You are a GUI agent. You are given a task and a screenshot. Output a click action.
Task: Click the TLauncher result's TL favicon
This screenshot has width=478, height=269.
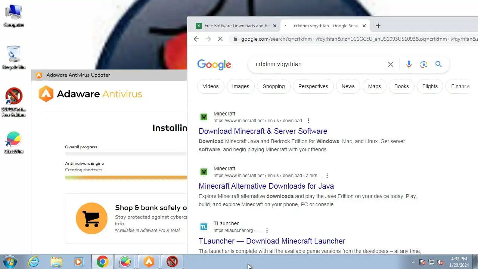click(x=204, y=227)
